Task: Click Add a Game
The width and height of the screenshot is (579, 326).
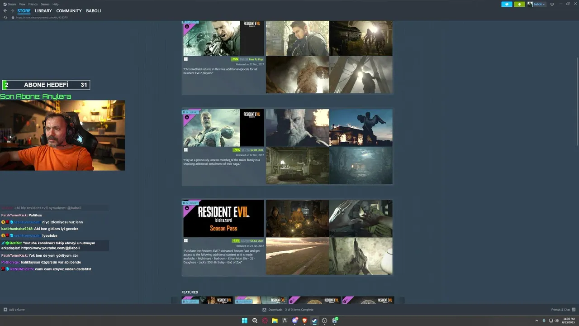Action: point(17,310)
